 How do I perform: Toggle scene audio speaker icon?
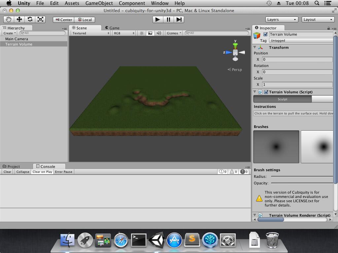159,33
